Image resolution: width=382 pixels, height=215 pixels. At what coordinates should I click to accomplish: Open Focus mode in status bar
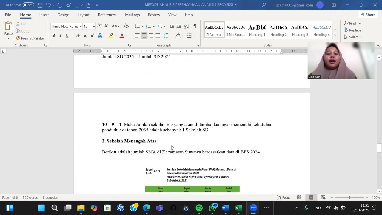coord(284,197)
